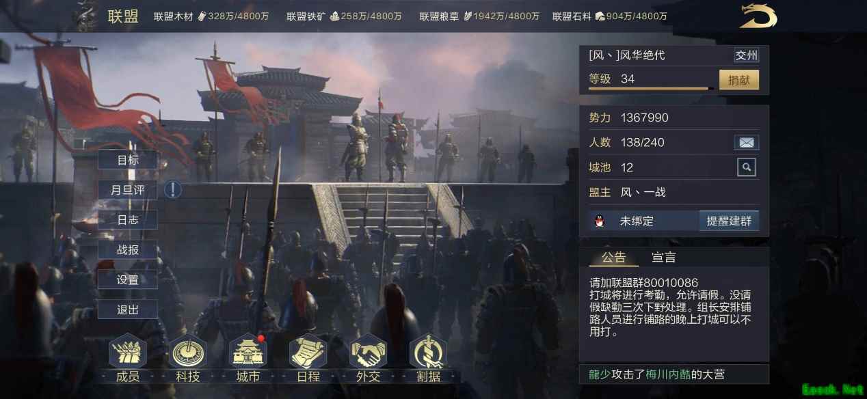This screenshot has height=399, width=867.
Task: Switch to the 公告 tab
Action: 613,257
